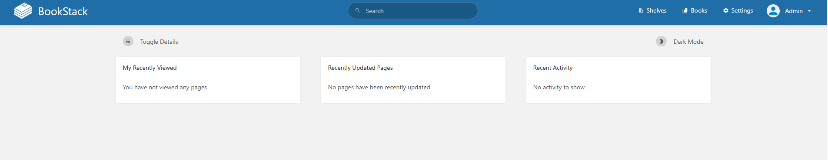Click the Dark Mode moon icon

[661, 41]
